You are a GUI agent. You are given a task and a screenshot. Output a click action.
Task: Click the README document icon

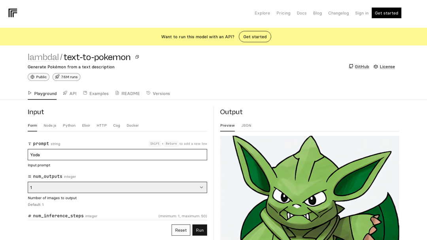[117, 93]
